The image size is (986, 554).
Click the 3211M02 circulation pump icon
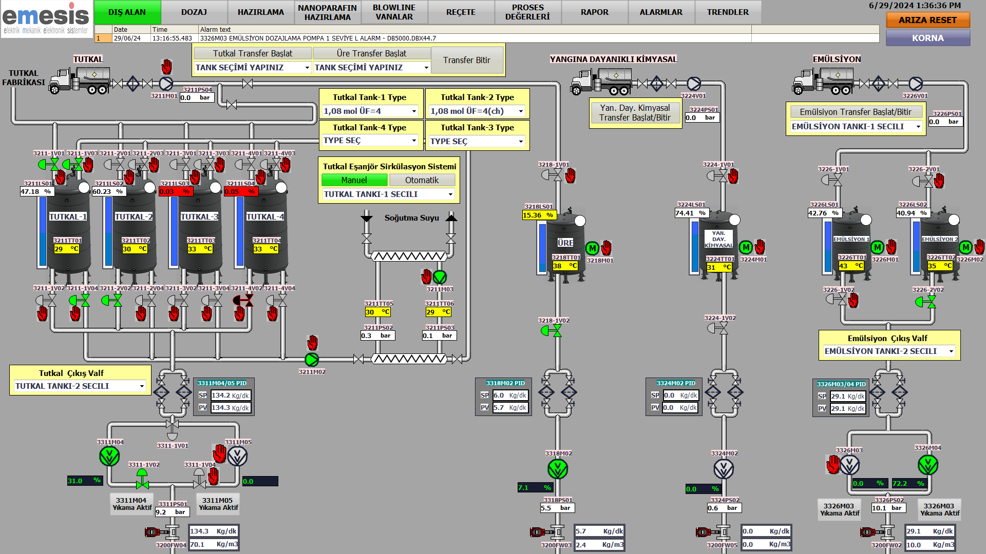point(312,360)
